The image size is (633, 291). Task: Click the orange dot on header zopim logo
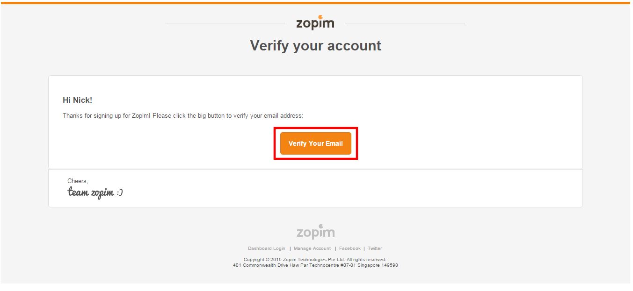point(320,17)
